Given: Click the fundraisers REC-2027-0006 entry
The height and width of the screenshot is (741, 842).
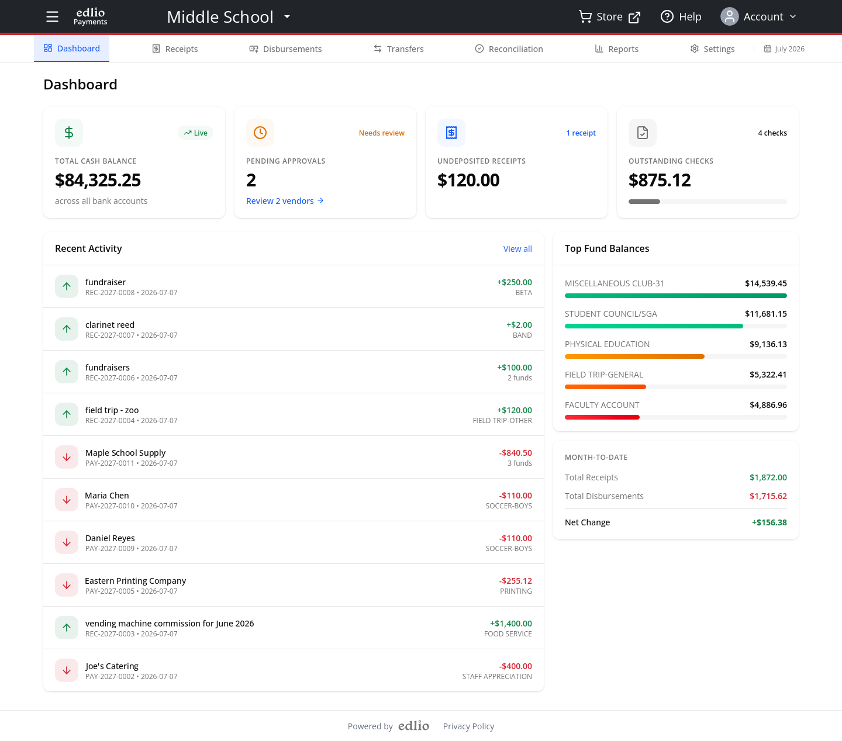Looking at the screenshot, I should [294, 372].
